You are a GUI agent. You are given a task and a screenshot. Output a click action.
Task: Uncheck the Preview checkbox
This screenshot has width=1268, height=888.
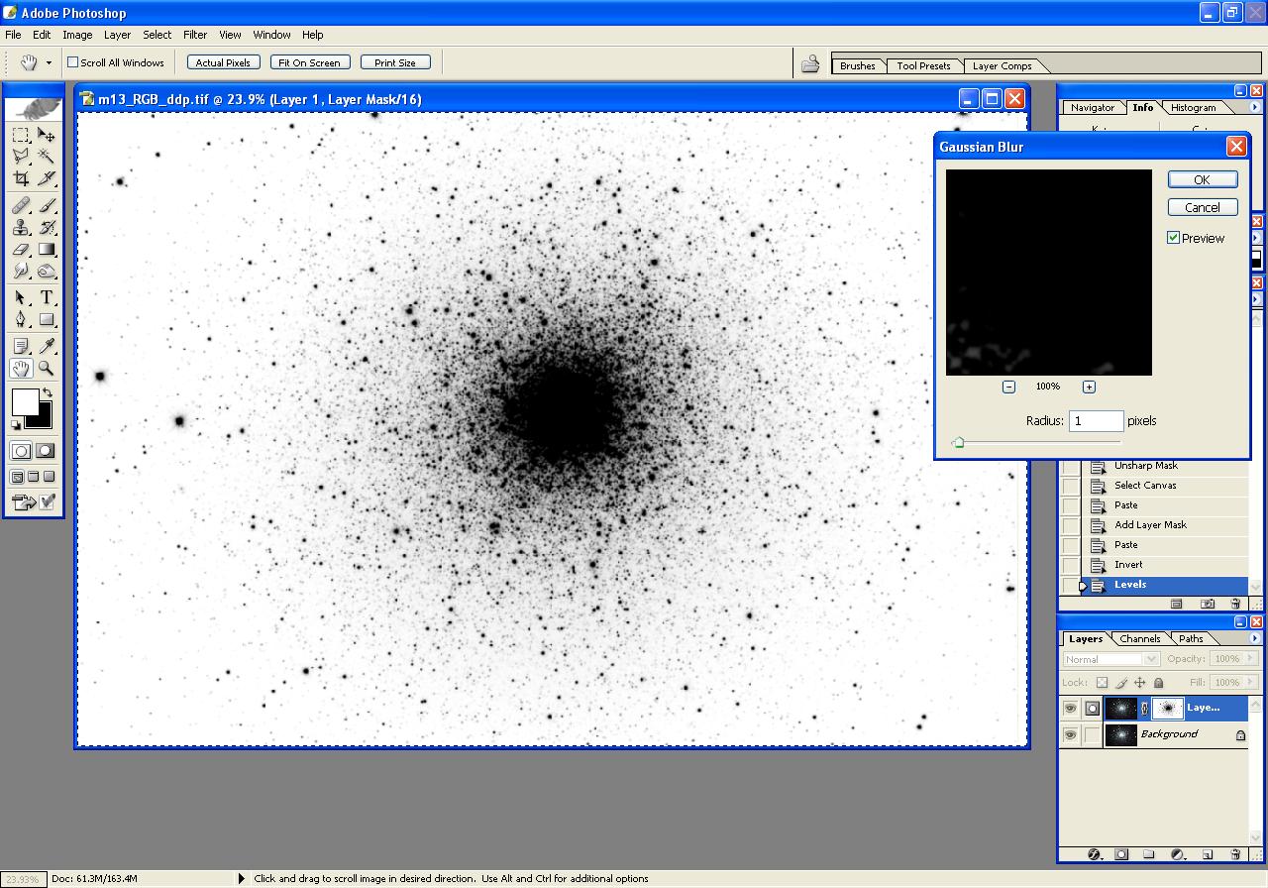[x=1174, y=238]
